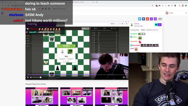Click the speaker extension icon in Chrome toolbar

pos(160,6)
